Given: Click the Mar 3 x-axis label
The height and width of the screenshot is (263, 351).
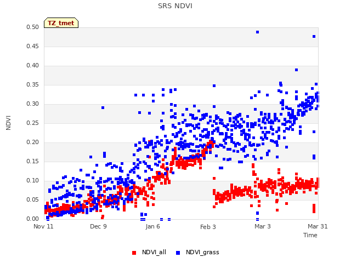Looking at the screenshot, I should (263, 226).
